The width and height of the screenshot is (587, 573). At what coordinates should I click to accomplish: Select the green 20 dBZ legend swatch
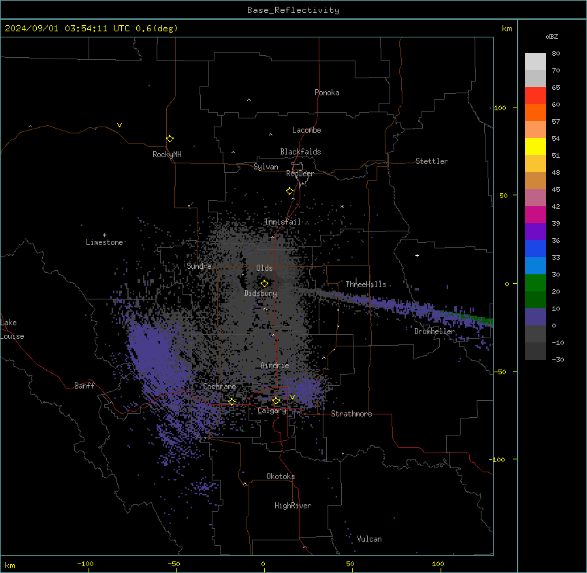click(x=535, y=283)
